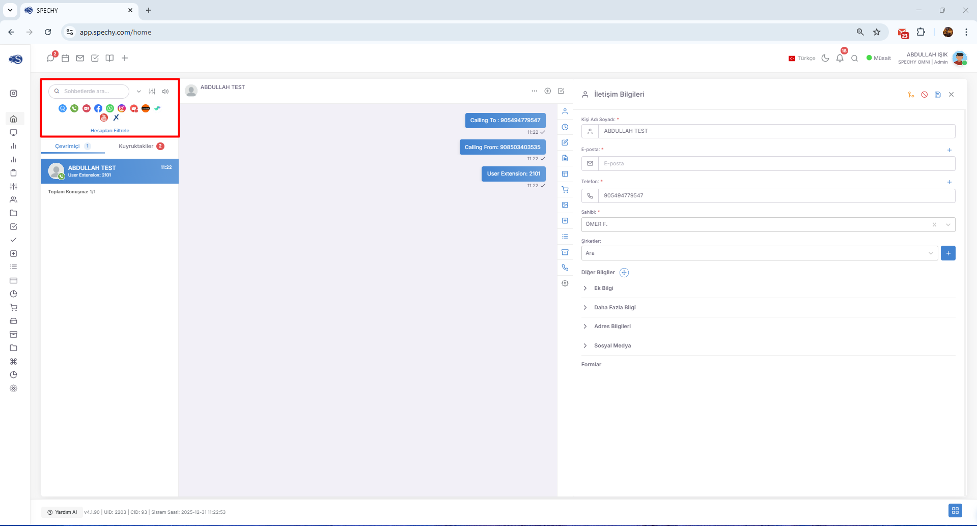This screenshot has height=526, width=977.
Task: Filter by video call channel icon
Action: [x=87, y=108]
